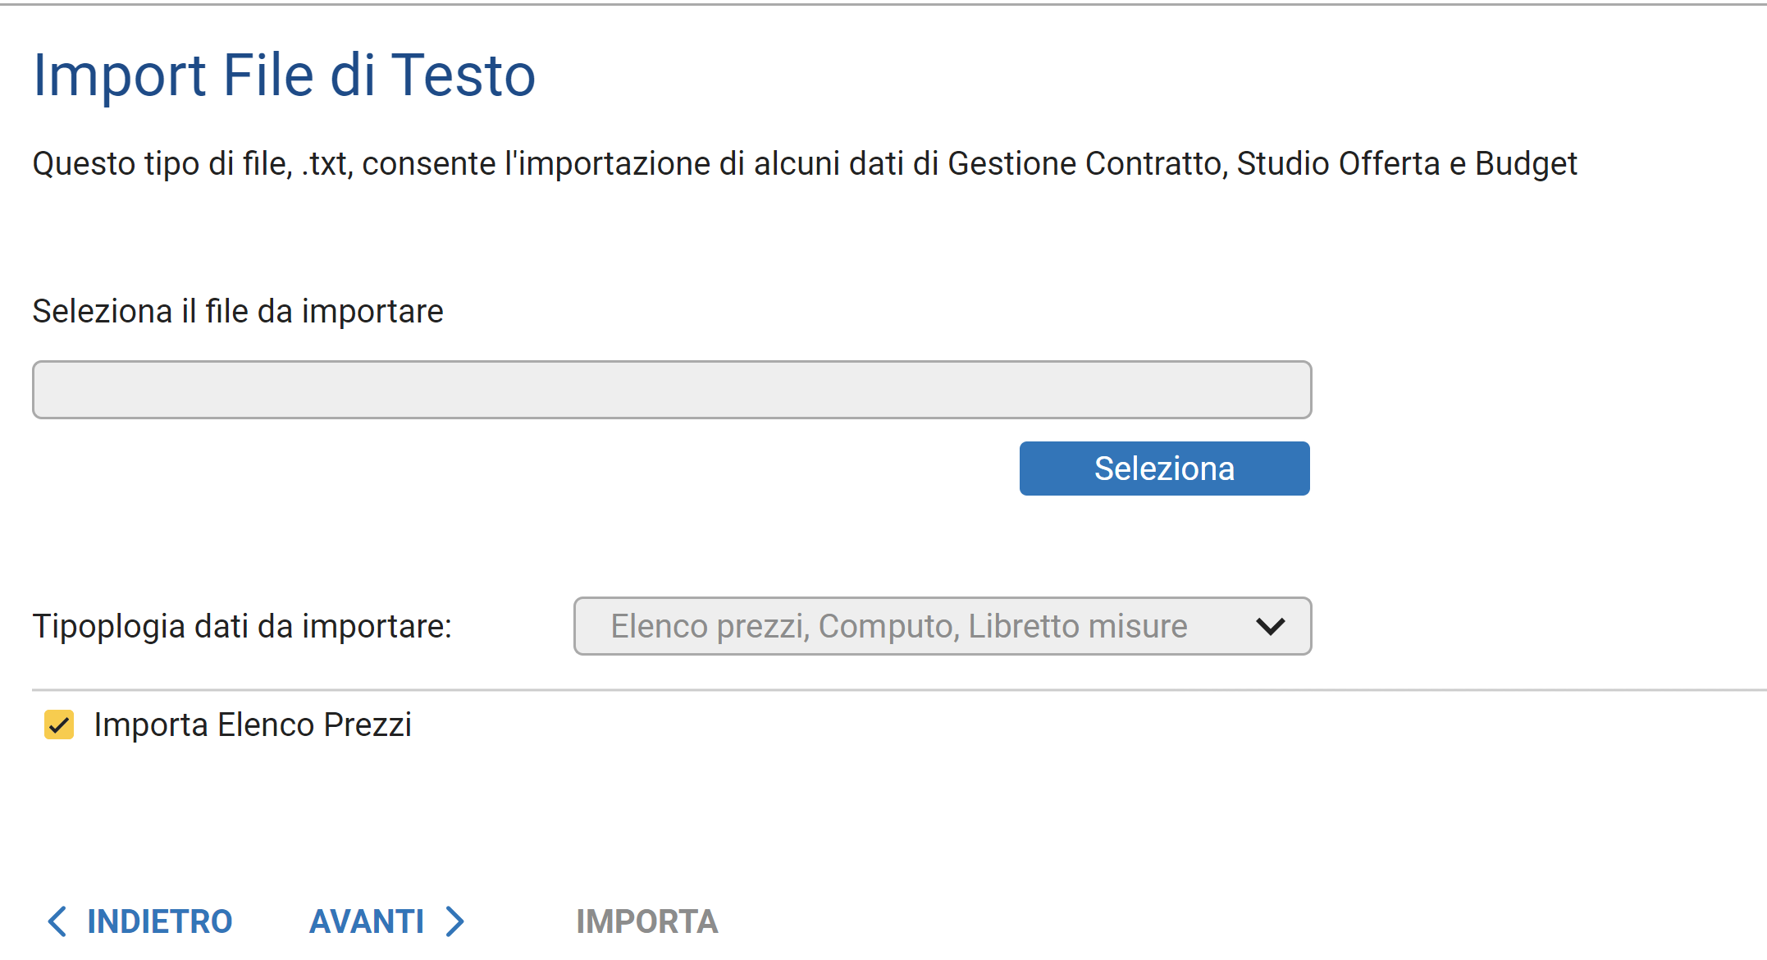The height and width of the screenshot is (960, 1767).
Task: Open the Elenco prezzi, Computo, Libretto misure combo box
Action: (x=899, y=627)
